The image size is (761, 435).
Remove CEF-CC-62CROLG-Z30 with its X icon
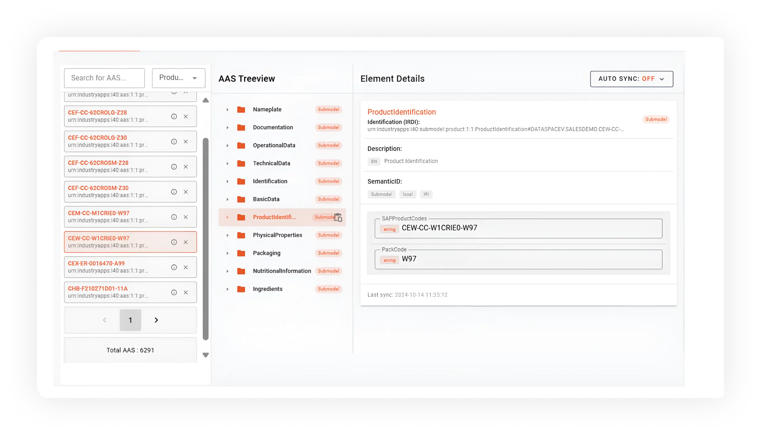(x=185, y=142)
